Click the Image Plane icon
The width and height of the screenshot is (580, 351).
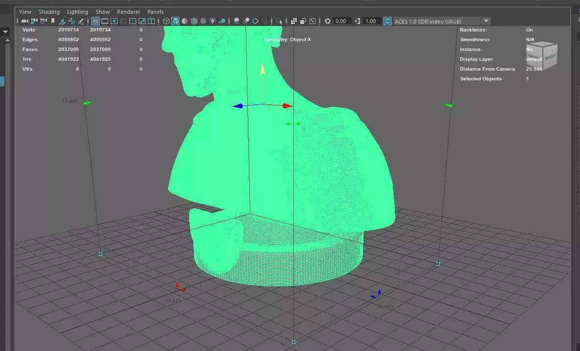62,21
